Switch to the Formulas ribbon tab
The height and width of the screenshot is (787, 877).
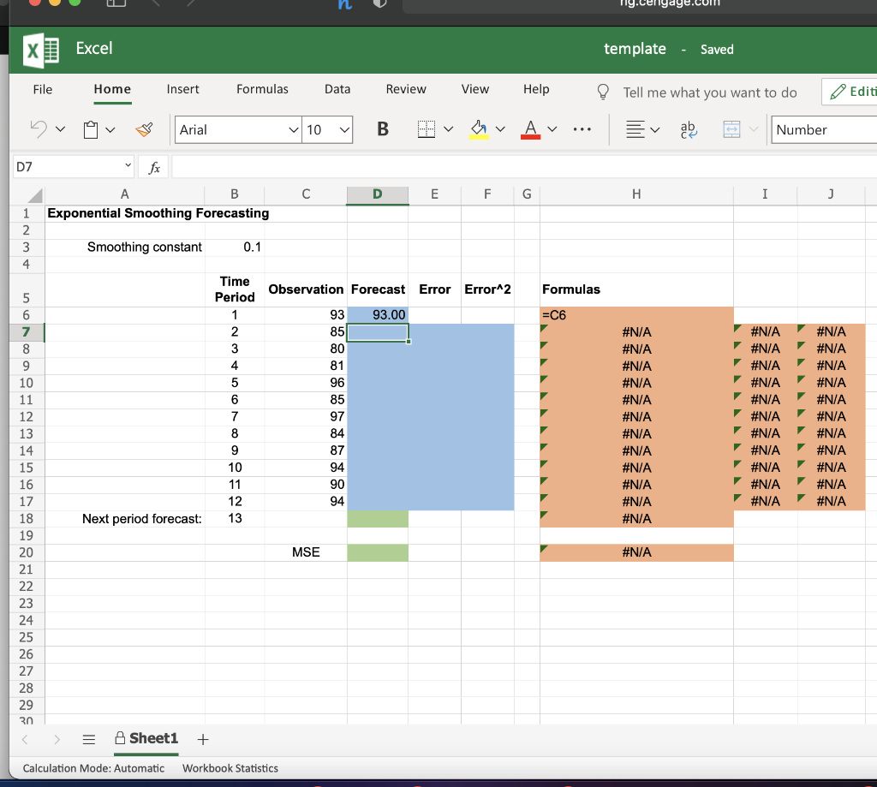[x=262, y=89]
